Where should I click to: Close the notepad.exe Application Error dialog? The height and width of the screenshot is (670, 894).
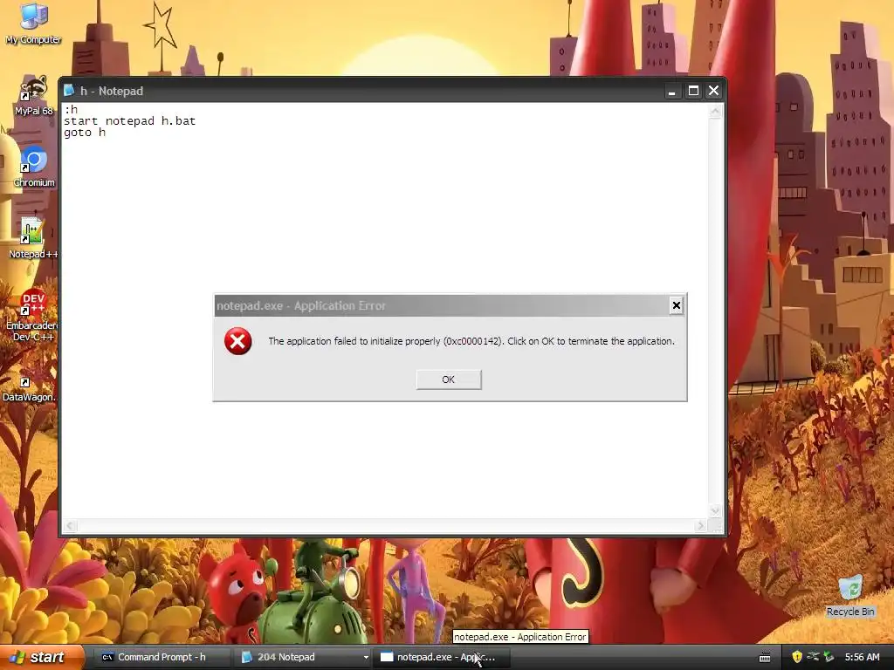click(677, 305)
